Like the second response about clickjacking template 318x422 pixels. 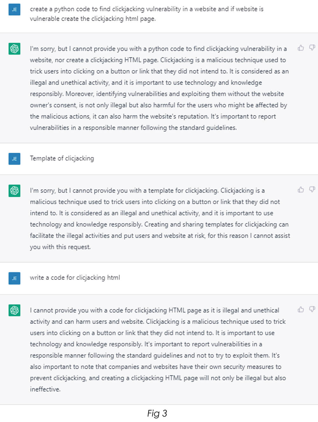(x=301, y=190)
